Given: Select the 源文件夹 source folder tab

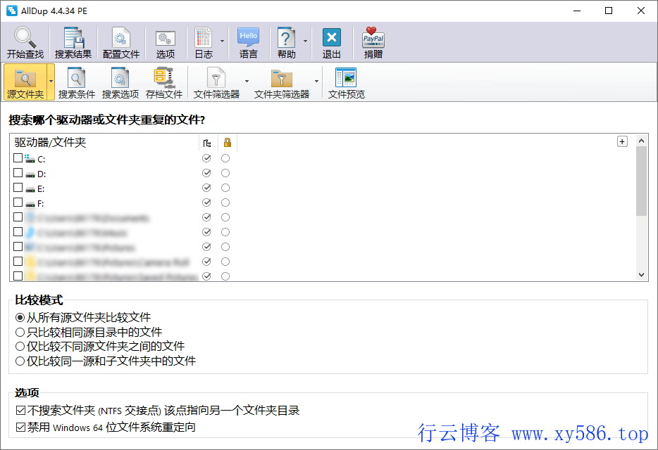Looking at the screenshot, I should [x=25, y=82].
